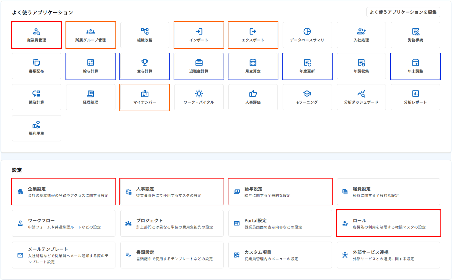Image resolution: width=452 pixels, height=280 pixels.
Task: Open 人事設定 settings card
Action: point(172,192)
